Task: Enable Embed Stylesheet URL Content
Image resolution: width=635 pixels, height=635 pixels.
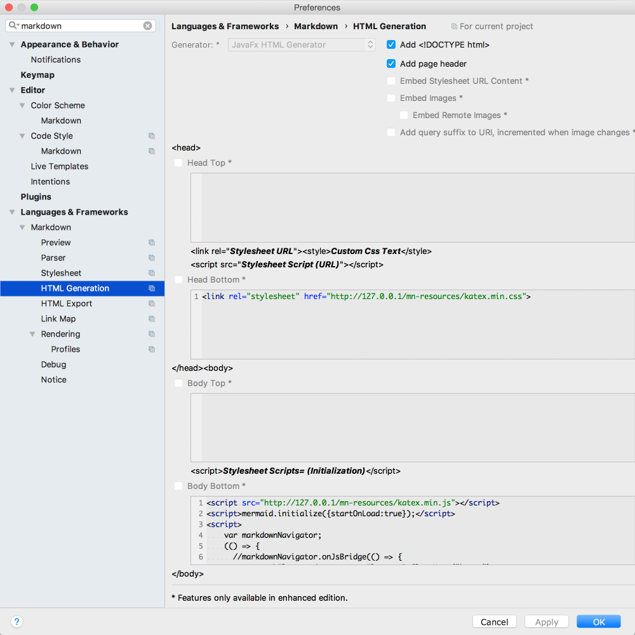Action: point(391,81)
